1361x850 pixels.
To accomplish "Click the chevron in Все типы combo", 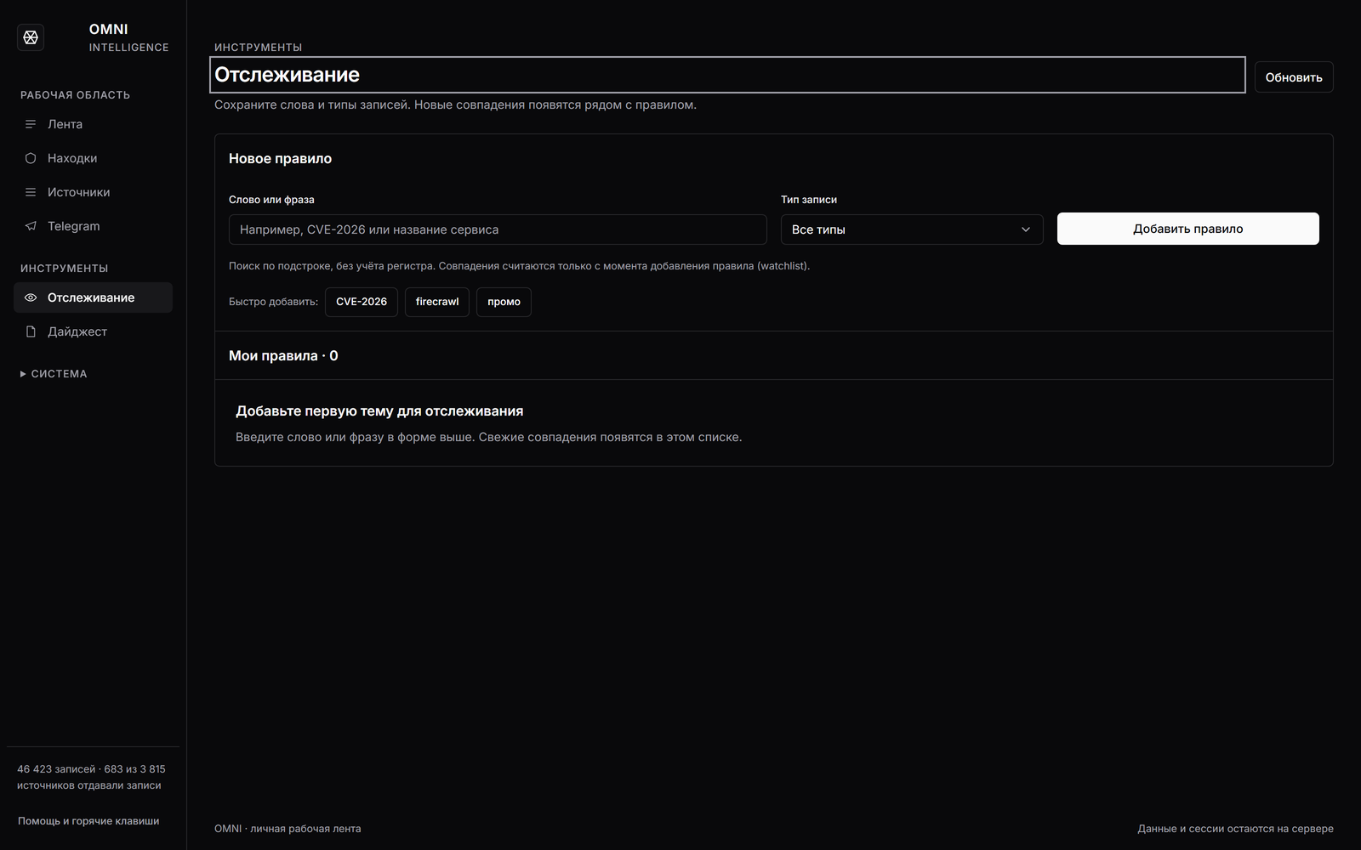I will coord(1026,229).
